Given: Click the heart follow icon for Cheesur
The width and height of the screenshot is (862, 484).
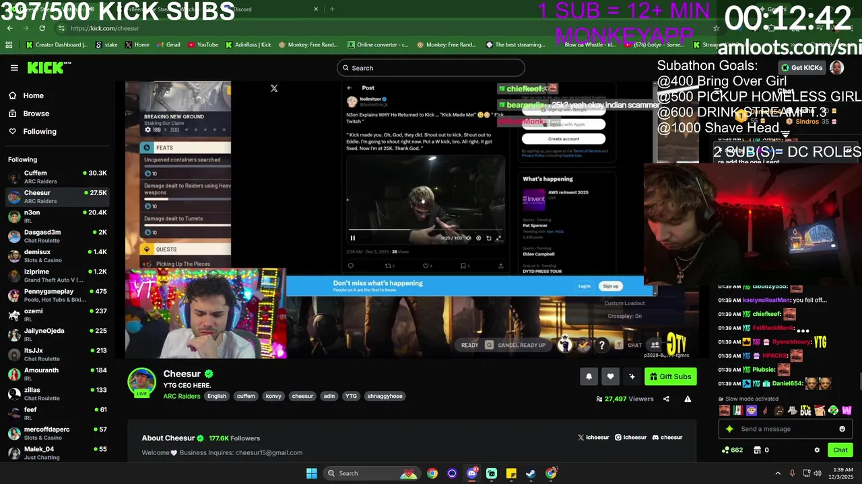Looking at the screenshot, I should click(610, 376).
